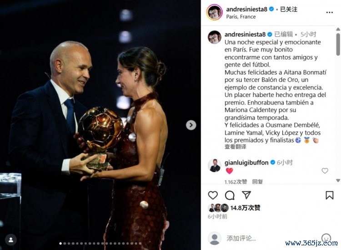Viewport: 341px width, 250px height.
Task: Open emoji picker in comment box
Action: (326, 238)
